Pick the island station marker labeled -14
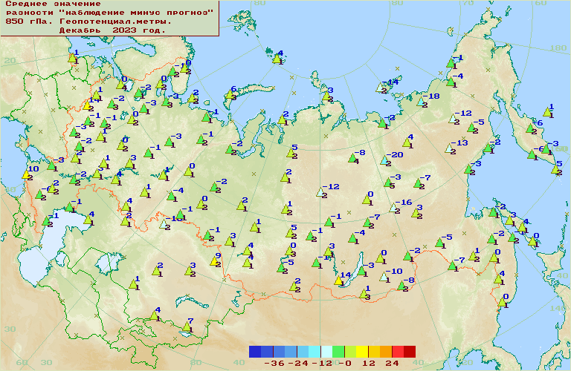 [380, 88]
